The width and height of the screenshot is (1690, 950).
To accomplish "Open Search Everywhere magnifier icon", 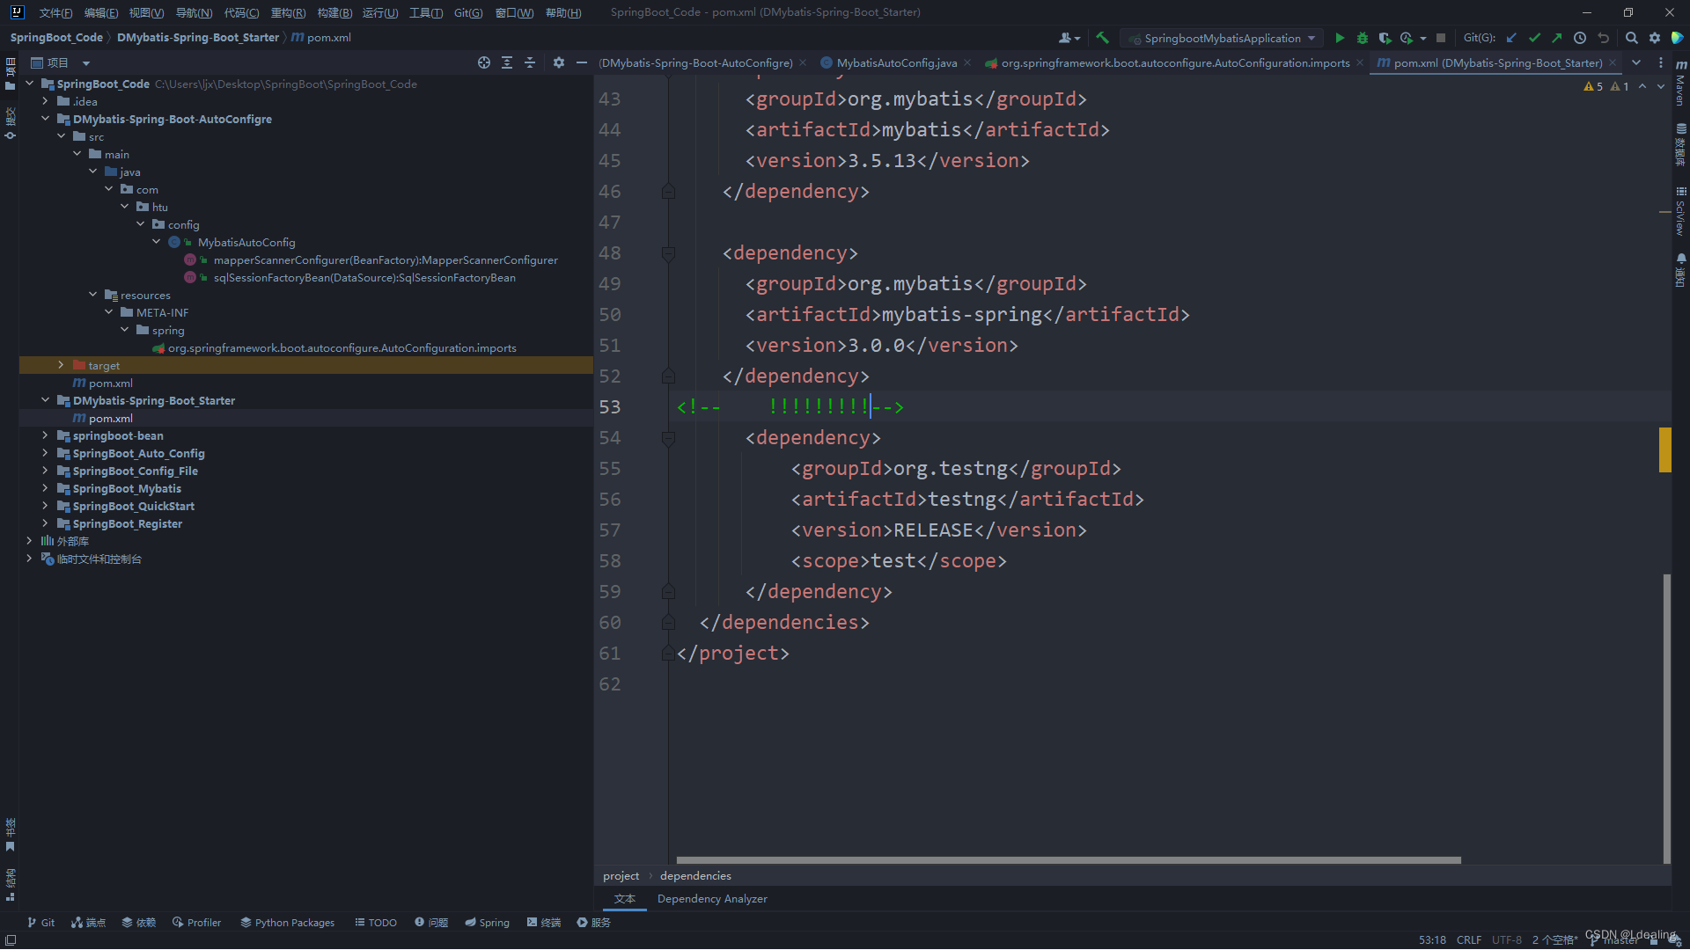I will click(1631, 38).
